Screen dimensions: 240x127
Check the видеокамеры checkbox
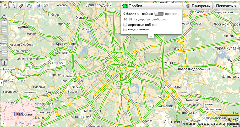[125, 30]
